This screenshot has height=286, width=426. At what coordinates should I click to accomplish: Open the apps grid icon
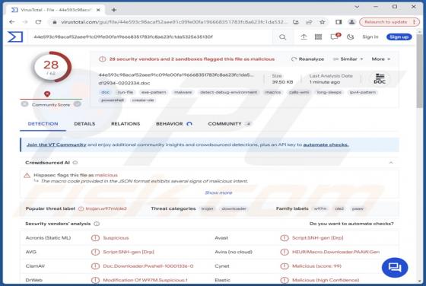pos(319,37)
